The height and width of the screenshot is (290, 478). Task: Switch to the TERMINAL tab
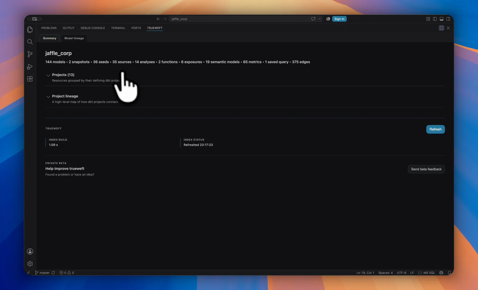(118, 28)
